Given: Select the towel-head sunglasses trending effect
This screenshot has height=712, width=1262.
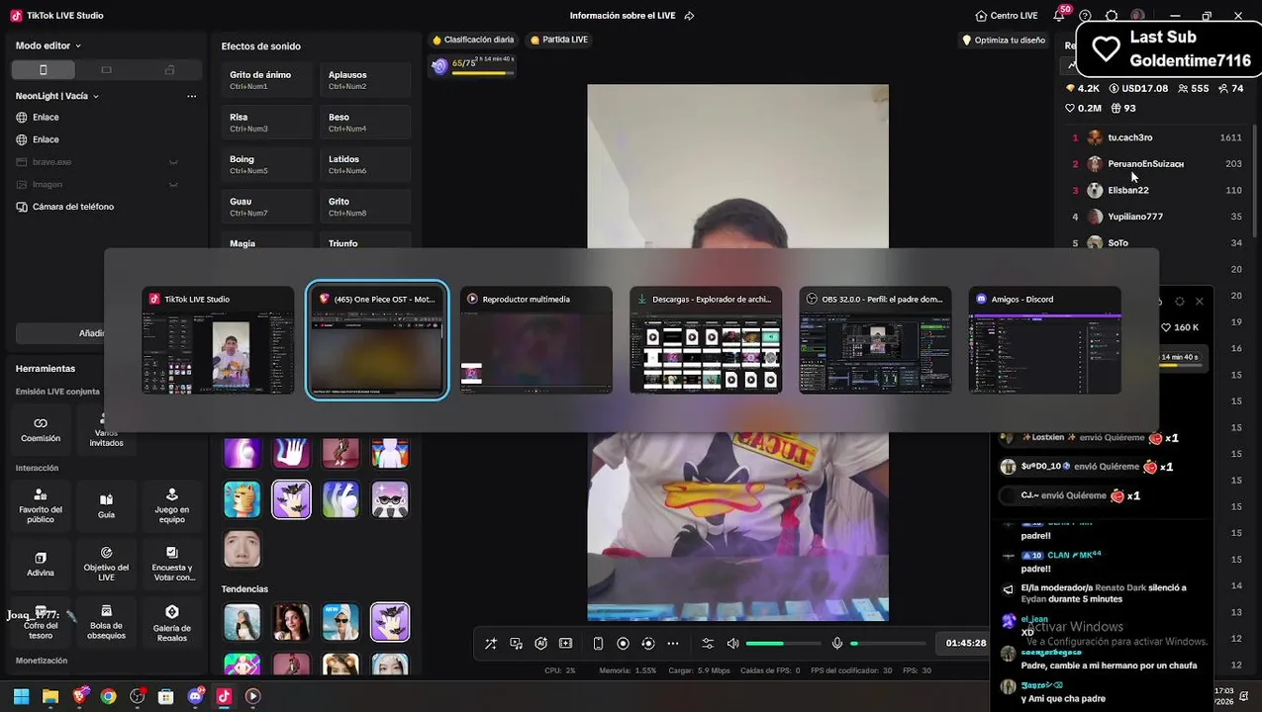Looking at the screenshot, I should coord(340,622).
